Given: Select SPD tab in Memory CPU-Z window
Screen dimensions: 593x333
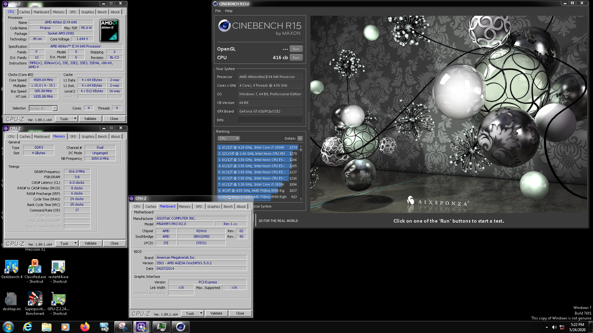Looking at the screenshot, I should (x=73, y=137).
